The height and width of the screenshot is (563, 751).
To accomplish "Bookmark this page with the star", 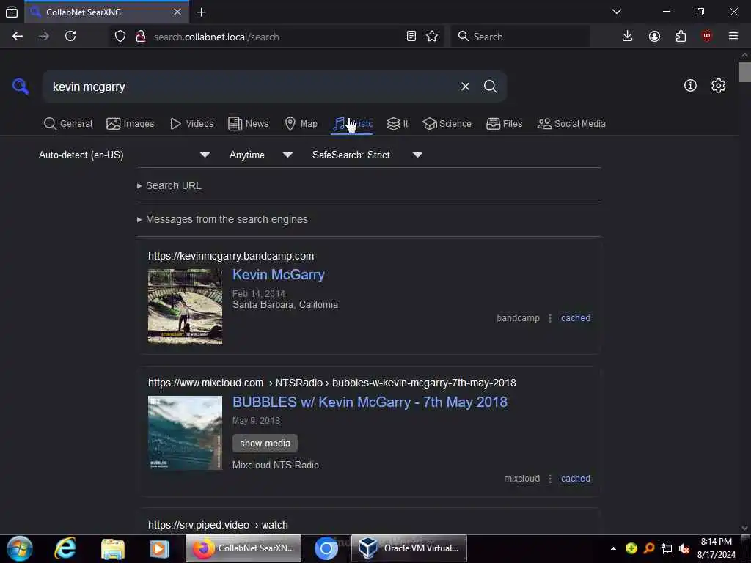I will pyautogui.click(x=431, y=37).
